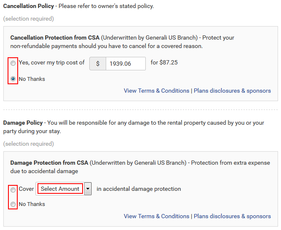Click the trip cost field showing 1939.06
The image size is (281, 230).
point(126,64)
